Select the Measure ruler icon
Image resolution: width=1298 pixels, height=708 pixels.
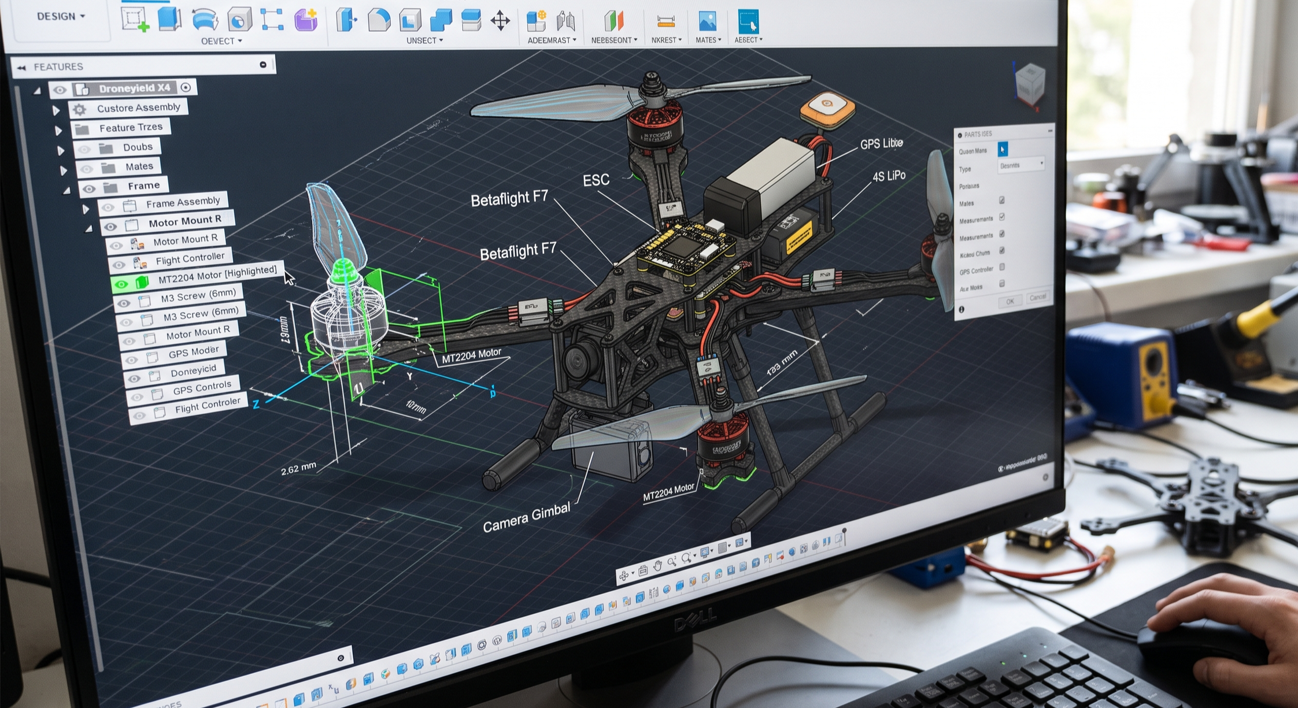click(x=666, y=22)
